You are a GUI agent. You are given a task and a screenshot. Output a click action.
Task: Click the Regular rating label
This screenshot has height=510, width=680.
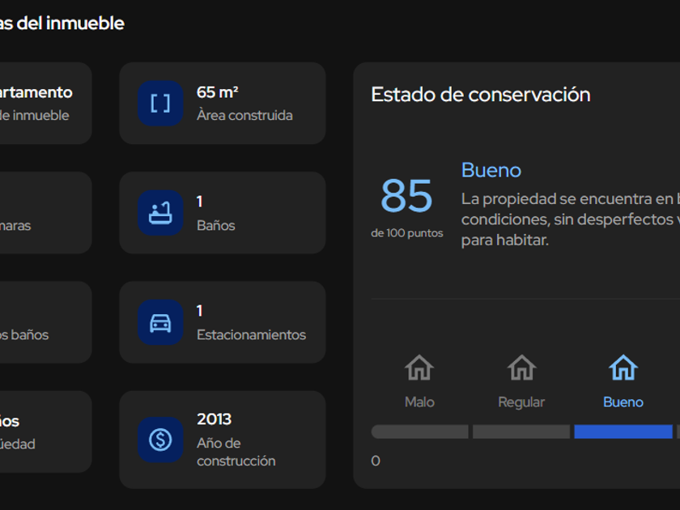click(x=521, y=402)
